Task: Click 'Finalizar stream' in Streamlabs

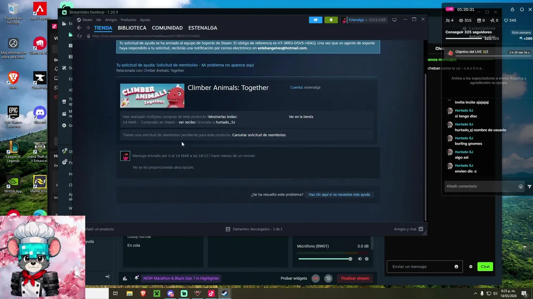Action: pyautogui.click(x=355, y=278)
